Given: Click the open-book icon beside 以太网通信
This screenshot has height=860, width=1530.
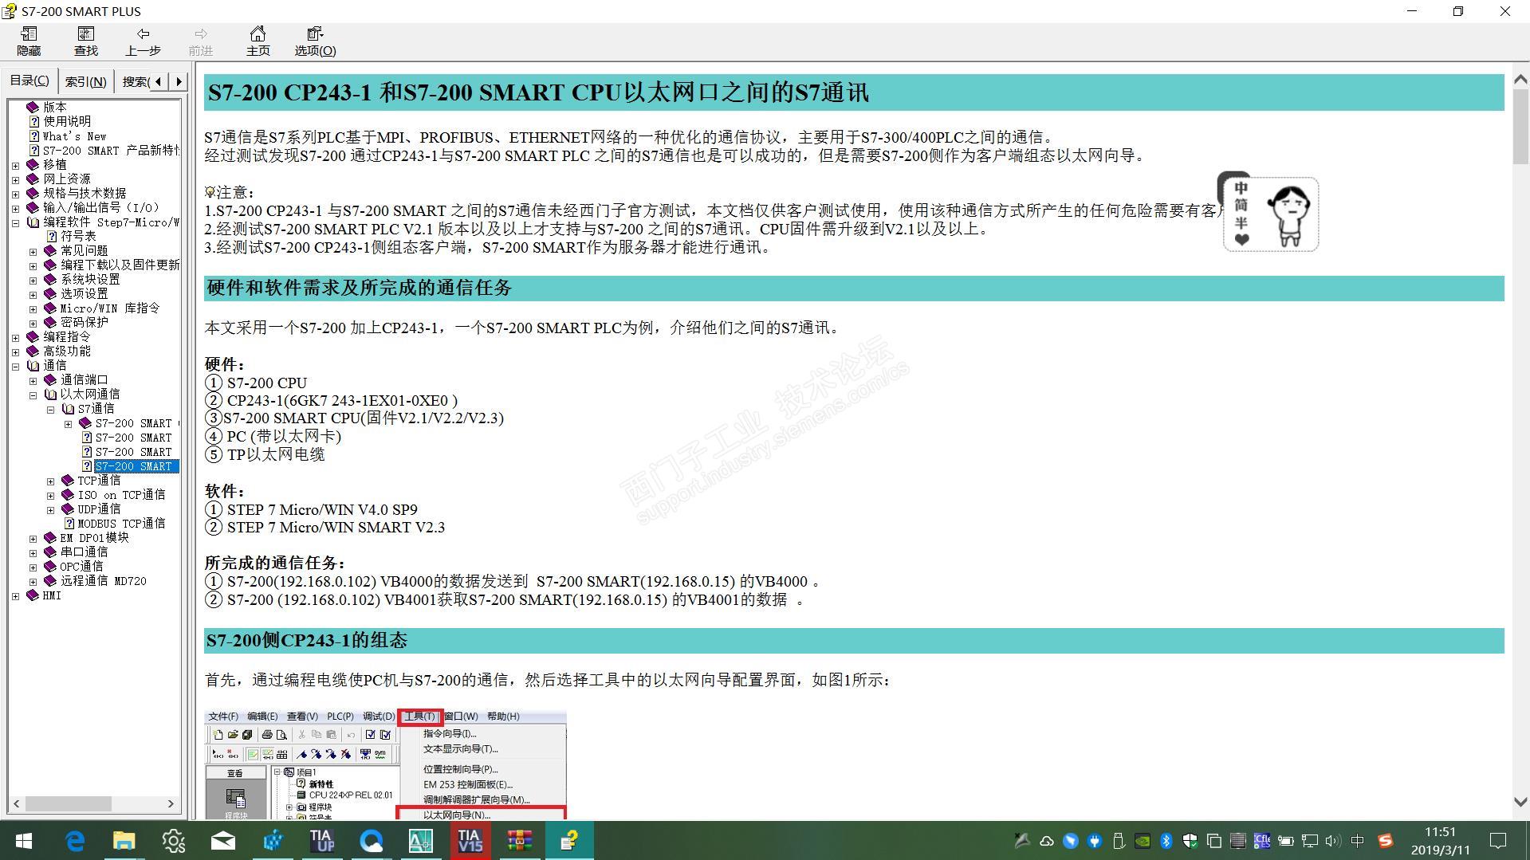Looking at the screenshot, I should point(50,394).
